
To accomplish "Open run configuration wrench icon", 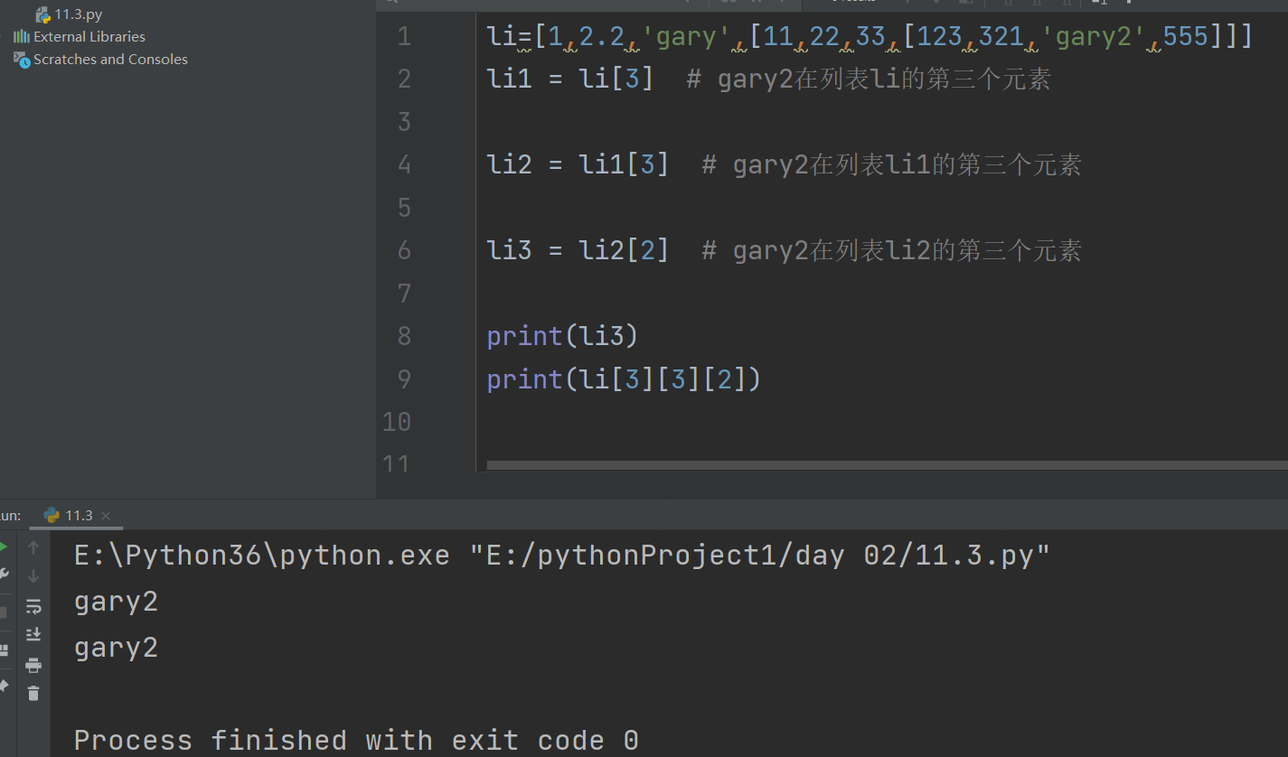I will (x=4, y=575).
